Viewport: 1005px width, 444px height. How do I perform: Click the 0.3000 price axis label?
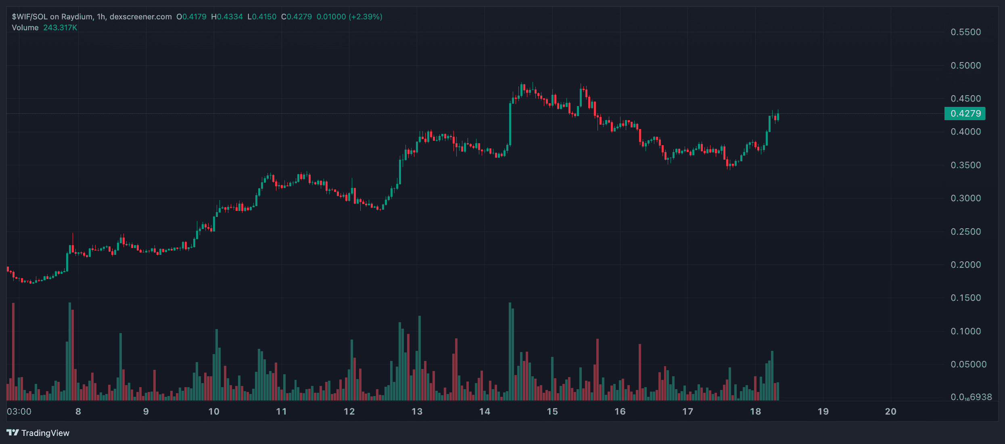pyautogui.click(x=965, y=198)
